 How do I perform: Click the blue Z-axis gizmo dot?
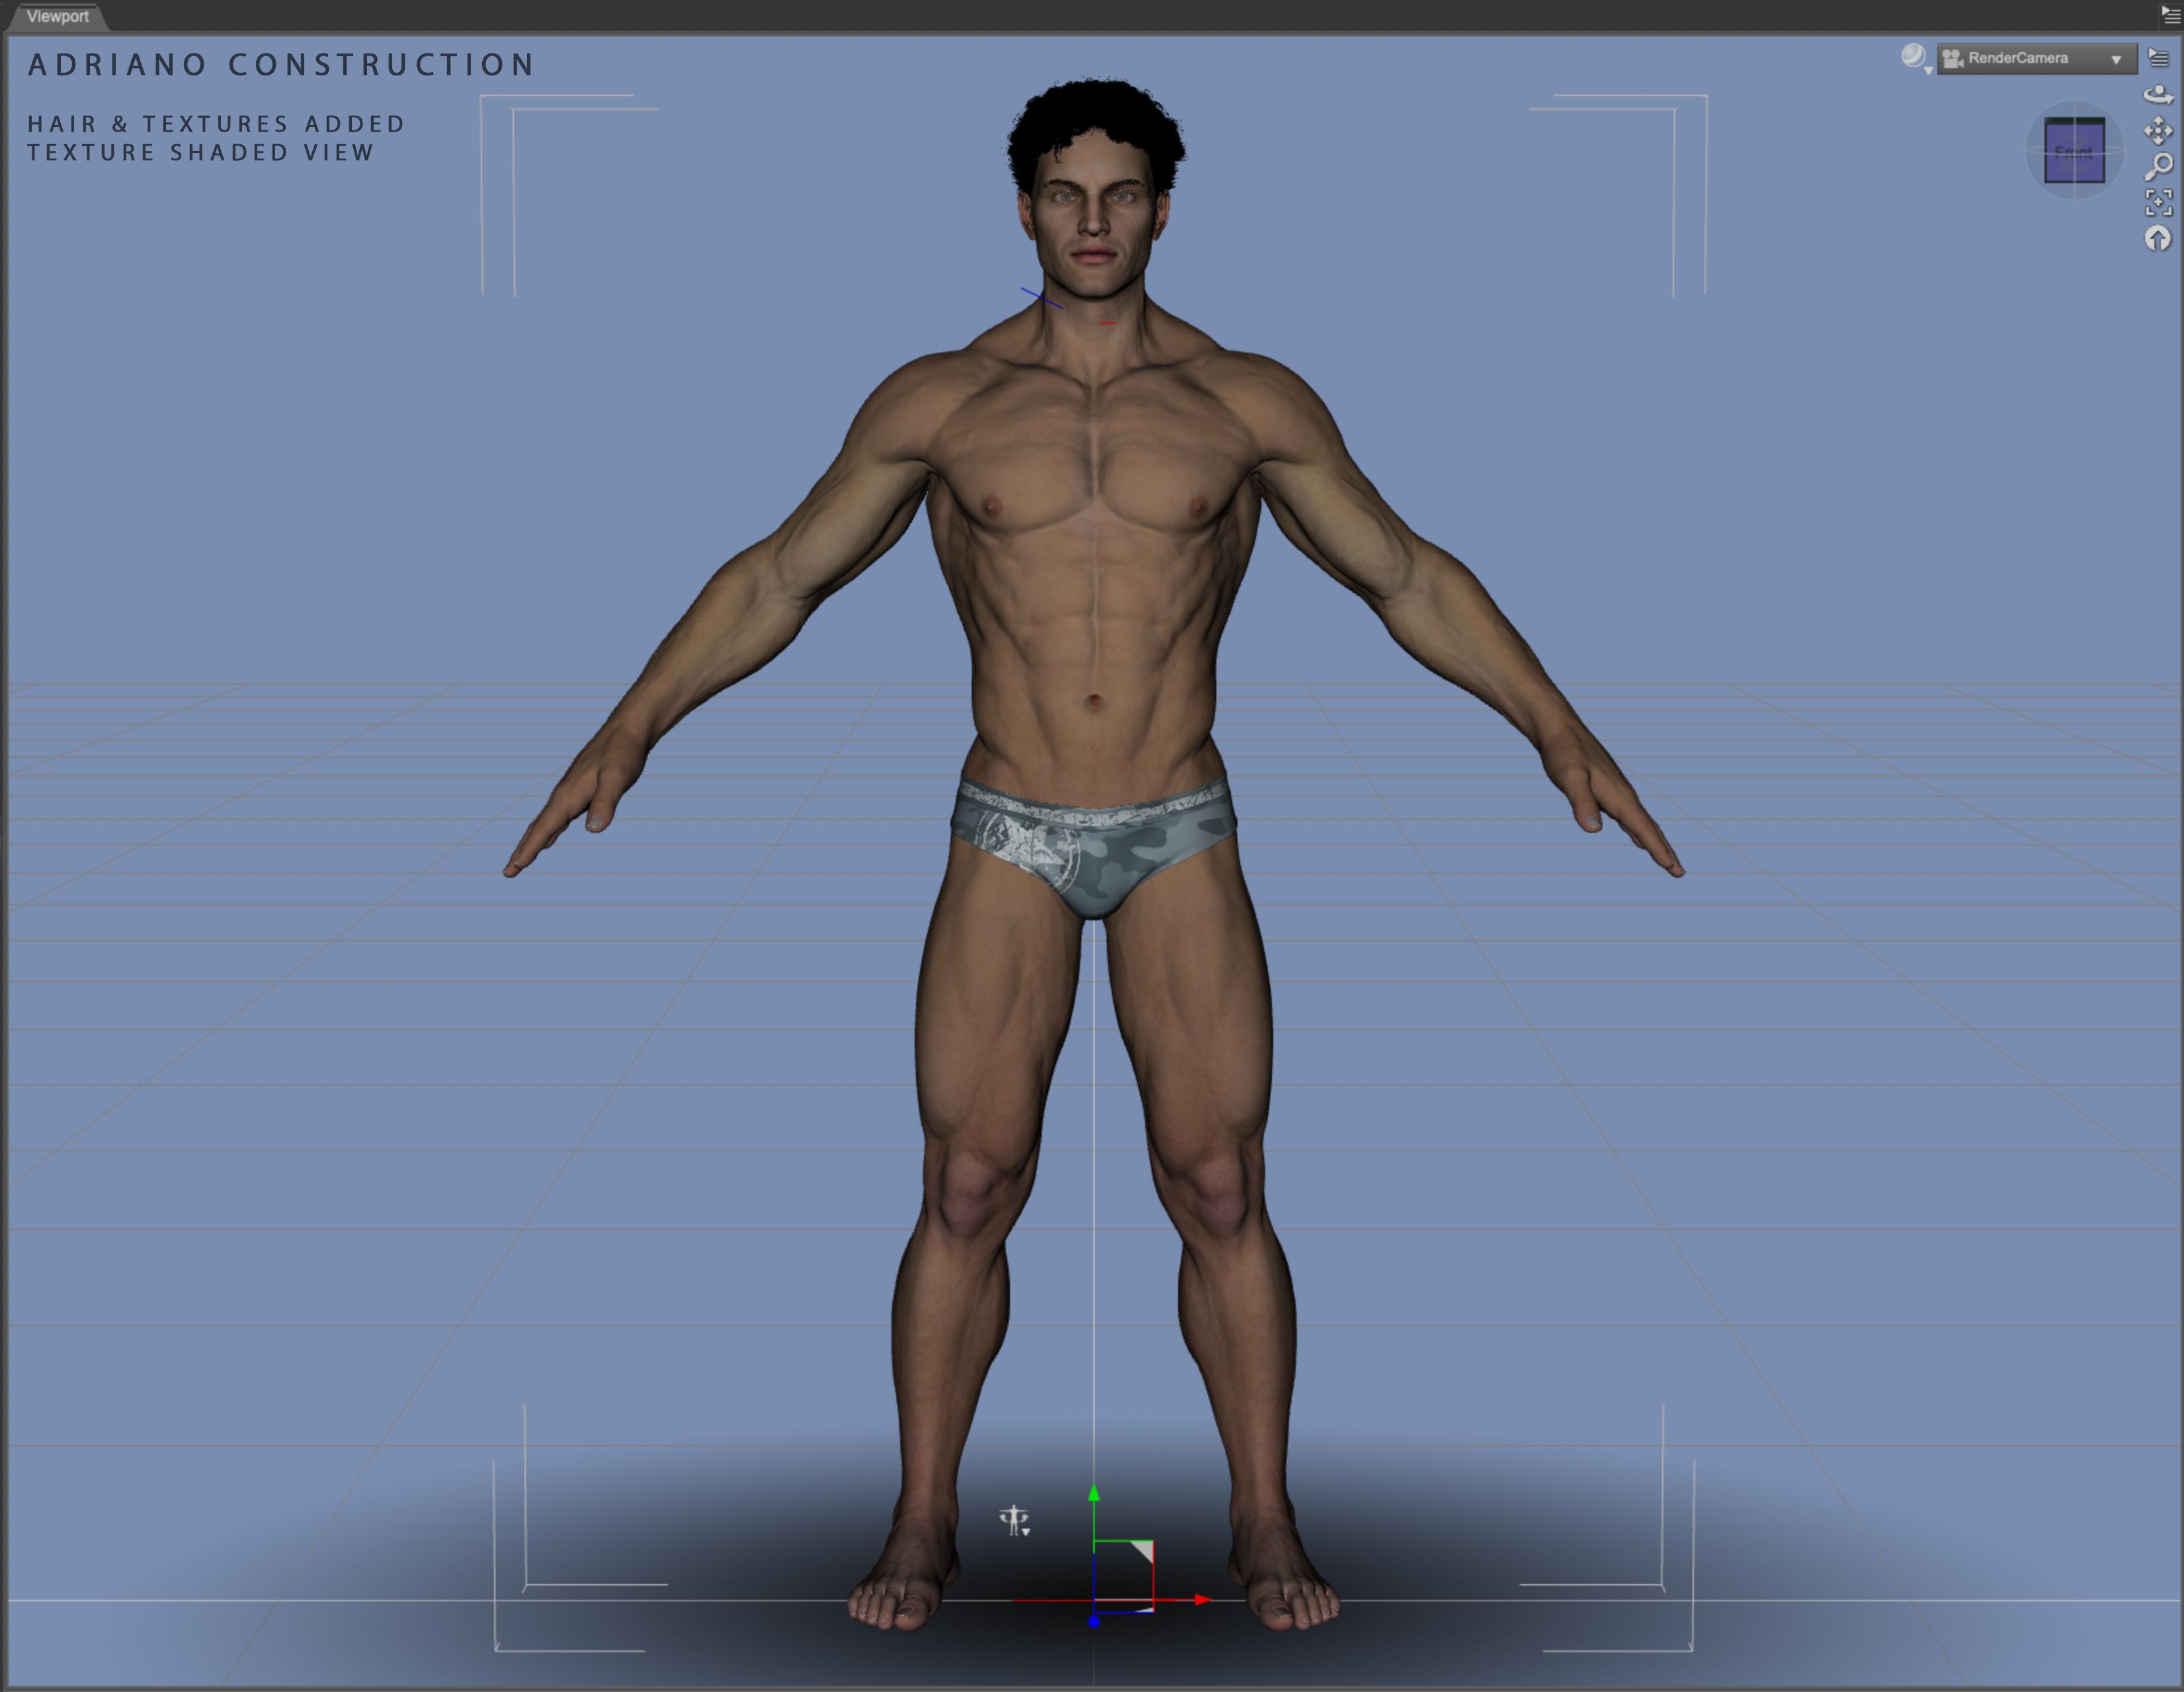(x=1094, y=1621)
